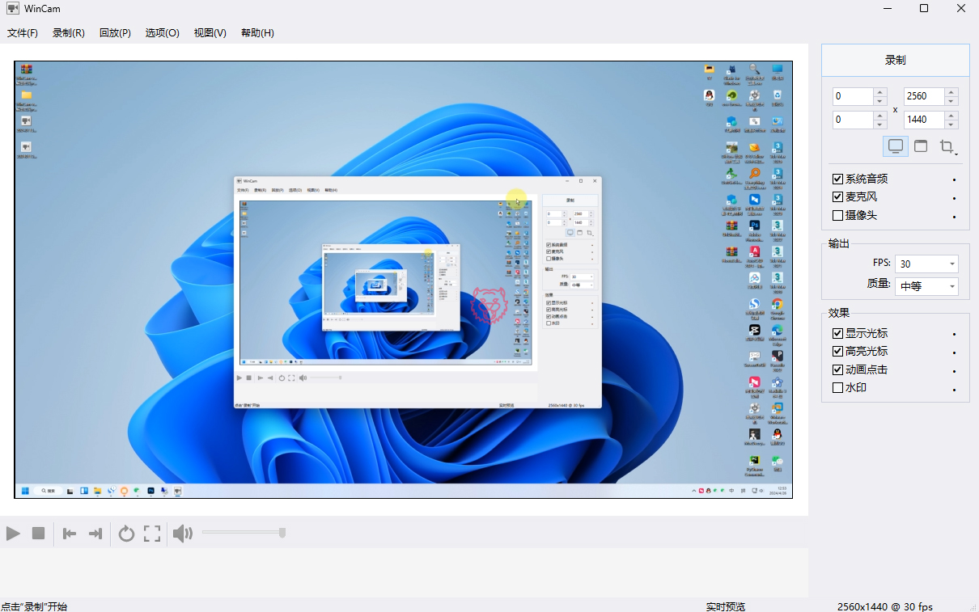This screenshot has height=612, width=979.
Task: Click the volume slider track
Action: click(244, 532)
